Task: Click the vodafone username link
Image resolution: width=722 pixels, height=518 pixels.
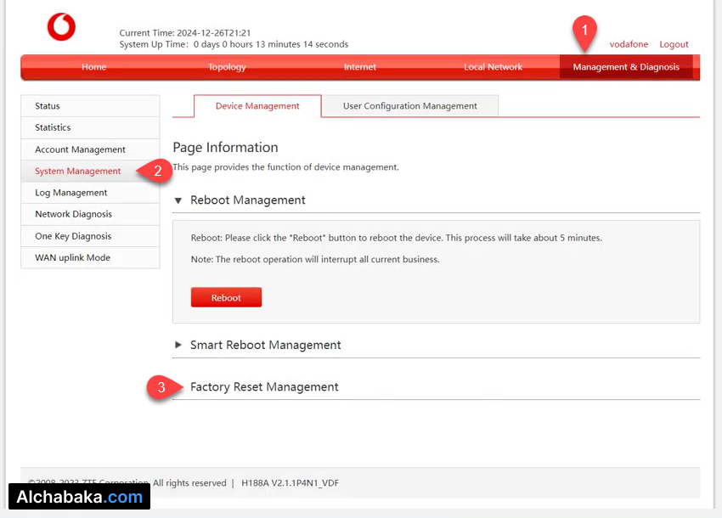Action: [x=629, y=44]
